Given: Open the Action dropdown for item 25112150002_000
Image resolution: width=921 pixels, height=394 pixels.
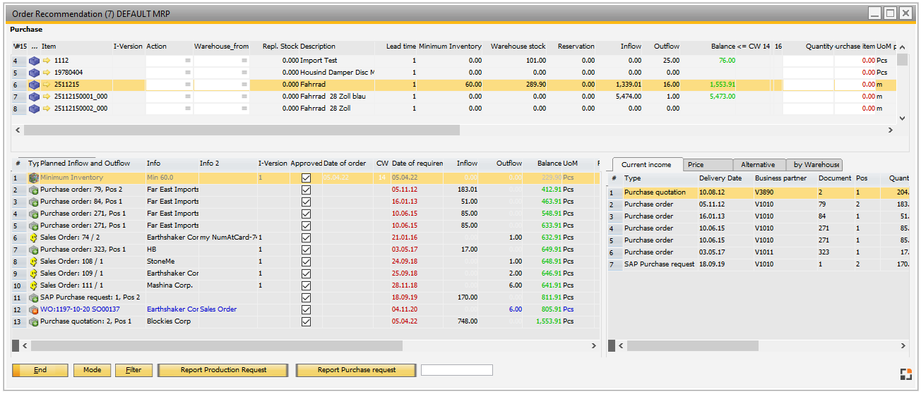Looking at the screenshot, I should [x=188, y=109].
